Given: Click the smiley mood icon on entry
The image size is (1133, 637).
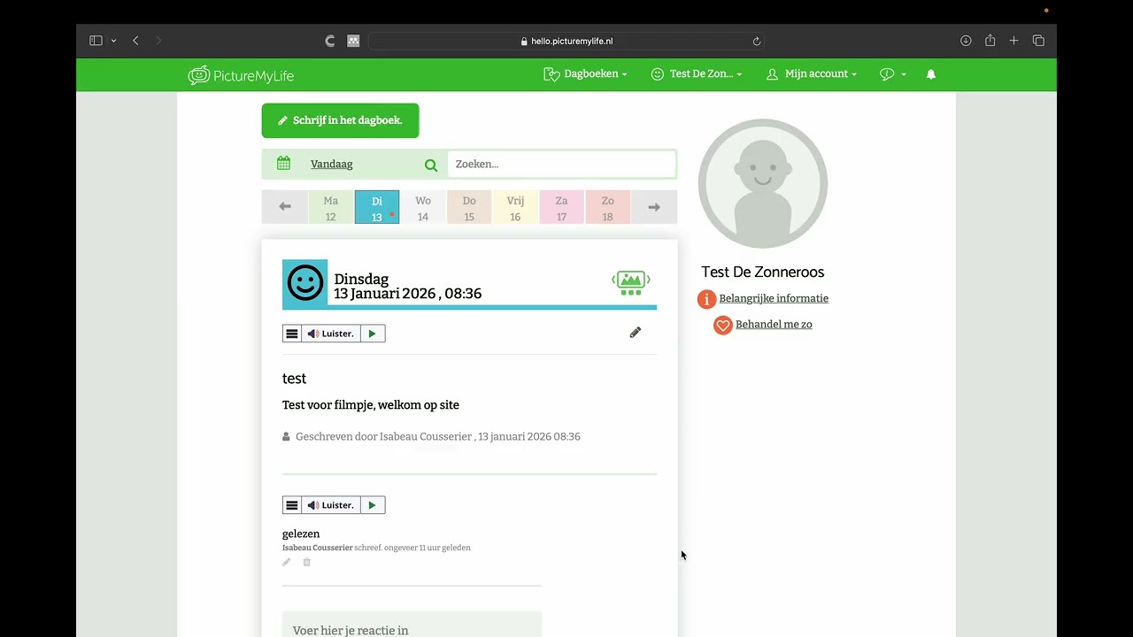Looking at the screenshot, I should click(305, 283).
